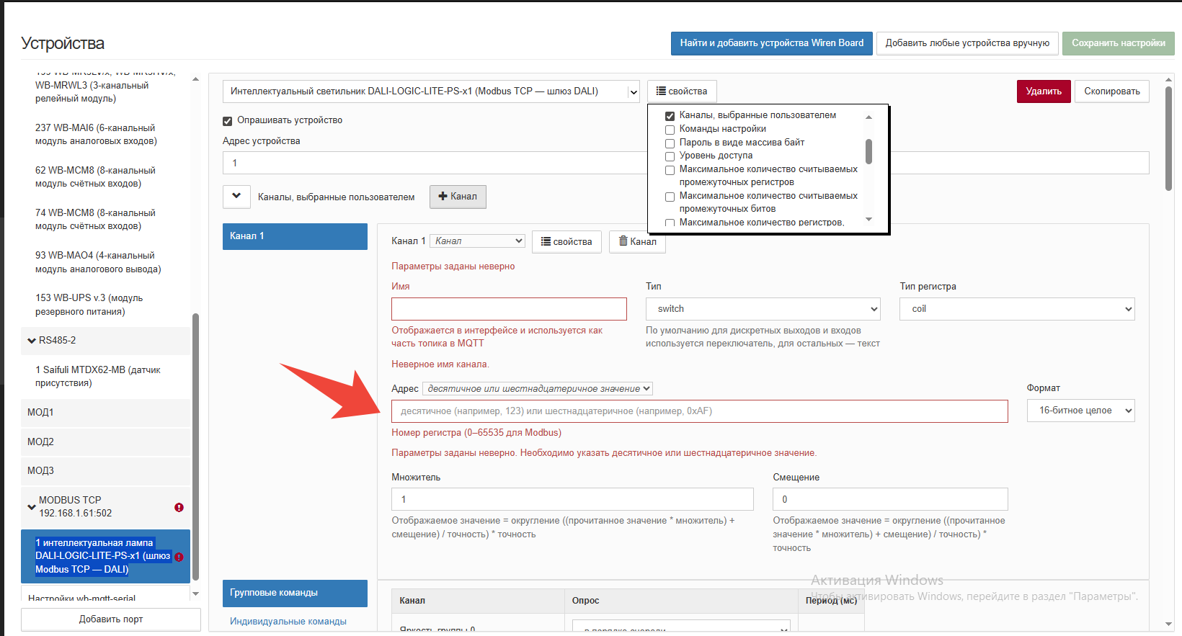The image size is (1182, 636).
Task: Collapse the RS485-2 chevron icon
Action: [x=32, y=341]
